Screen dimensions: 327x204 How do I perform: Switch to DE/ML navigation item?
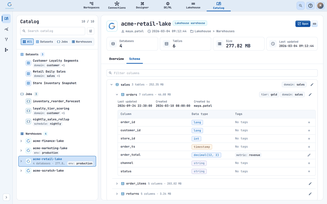(x=168, y=5)
